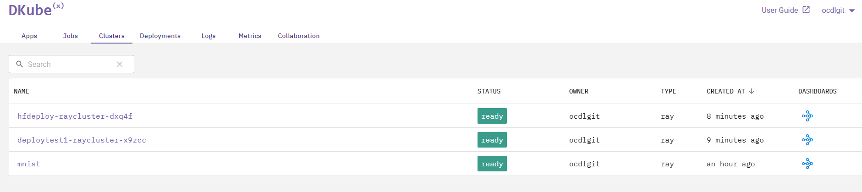
Task: Open dashboard icon for hfdeploy-raycluster-dxq4f
Action: (x=807, y=116)
